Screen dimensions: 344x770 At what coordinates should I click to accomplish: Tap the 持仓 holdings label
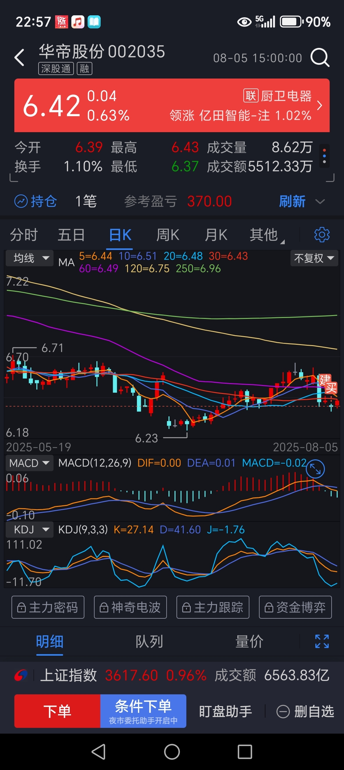tap(44, 201)
